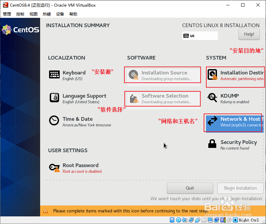Click the Installation Destination disk icon

click(x=212, y=74)
